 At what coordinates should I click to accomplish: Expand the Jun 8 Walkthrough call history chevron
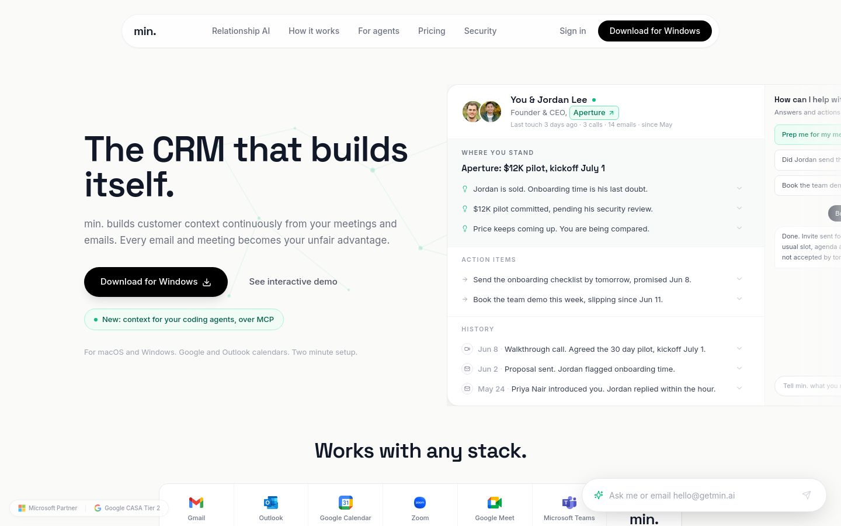click(739, 348)
